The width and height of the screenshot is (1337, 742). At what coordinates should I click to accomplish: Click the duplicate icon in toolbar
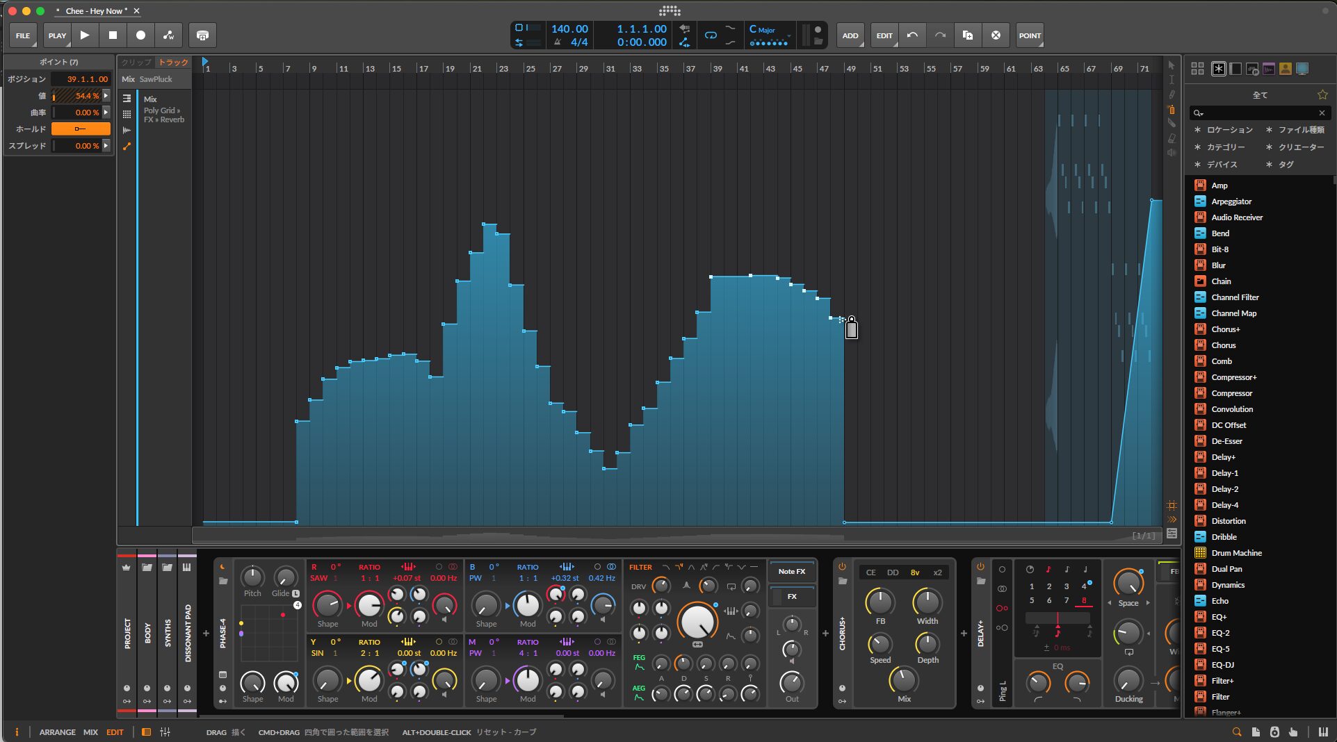tap(967, 35)
